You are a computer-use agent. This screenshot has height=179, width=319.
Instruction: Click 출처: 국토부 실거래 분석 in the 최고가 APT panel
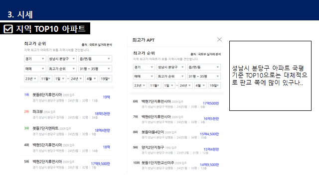coord(206,54)
